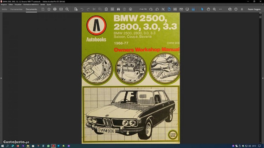Add document to starred with the star icon
264x148 pixels.
tap(49, 9)
